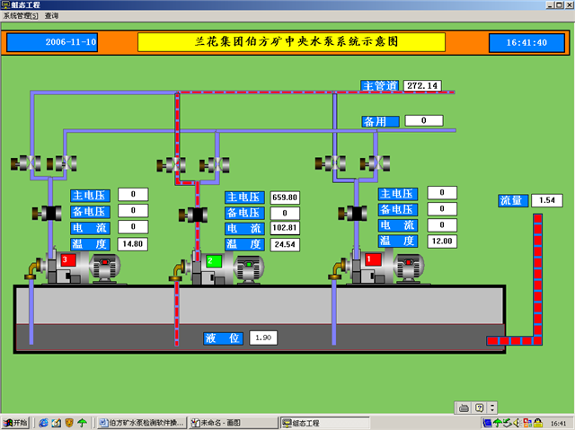
Task: Click the motor of pump 1
Action: point(409,268)
